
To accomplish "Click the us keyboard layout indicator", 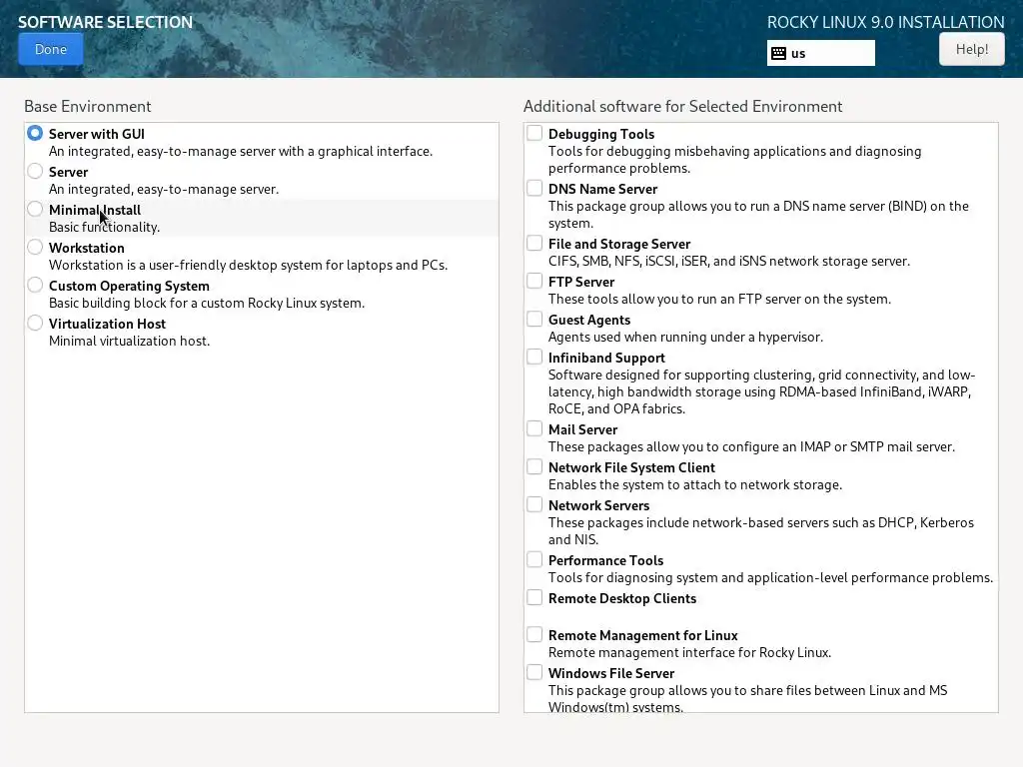I will (821, 54).
